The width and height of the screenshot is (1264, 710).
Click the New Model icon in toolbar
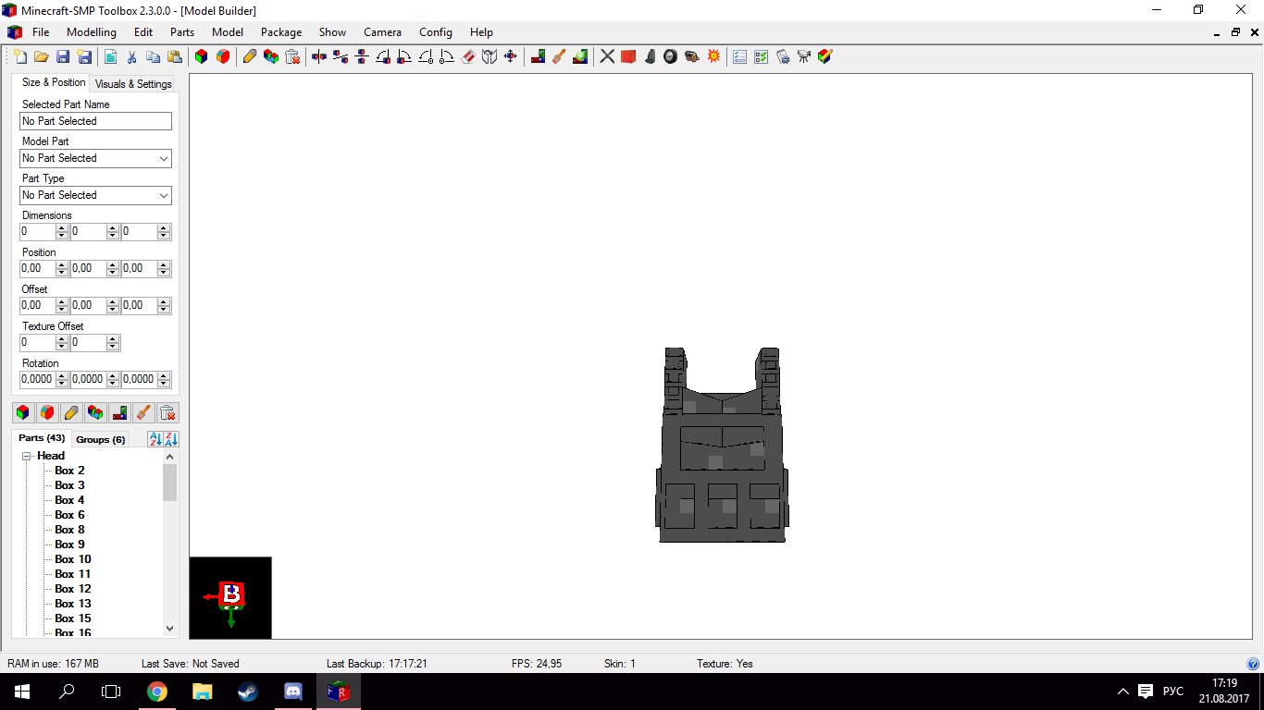pyautogui.click(x=20, y=56)
